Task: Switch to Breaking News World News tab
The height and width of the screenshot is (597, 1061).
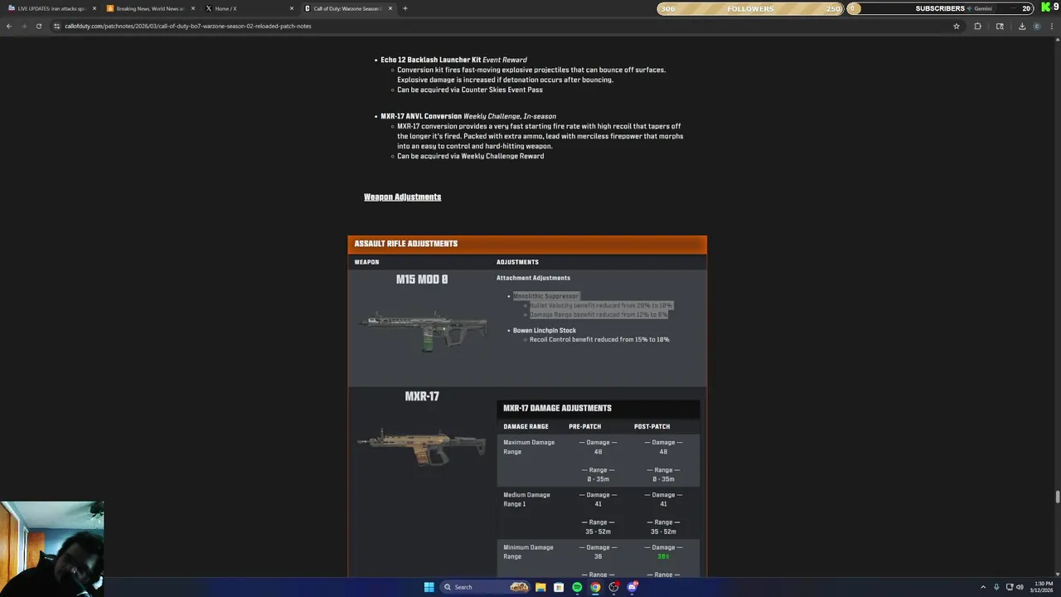Action: [149, 8]
